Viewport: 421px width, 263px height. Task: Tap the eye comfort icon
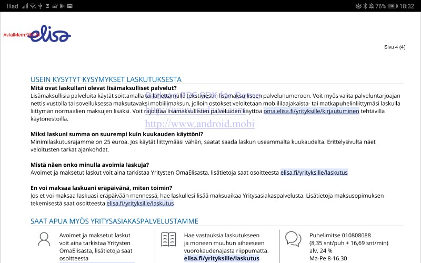tap(358, 6)
